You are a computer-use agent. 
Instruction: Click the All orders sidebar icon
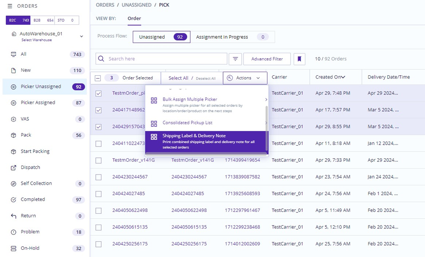coord(13,54)
